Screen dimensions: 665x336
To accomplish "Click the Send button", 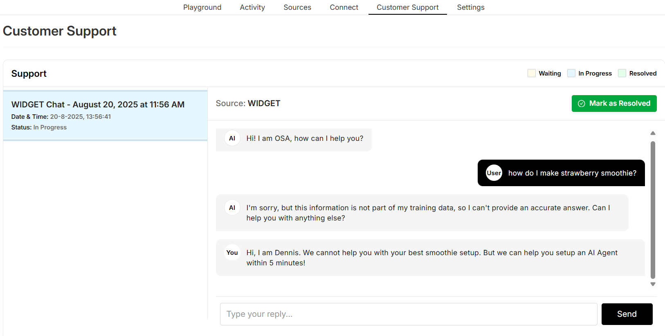I will pyautogui.click(x=627, y=314).
